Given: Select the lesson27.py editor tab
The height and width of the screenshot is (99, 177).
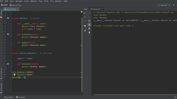Looking at the screenshot, I should (x=11, y=9).
